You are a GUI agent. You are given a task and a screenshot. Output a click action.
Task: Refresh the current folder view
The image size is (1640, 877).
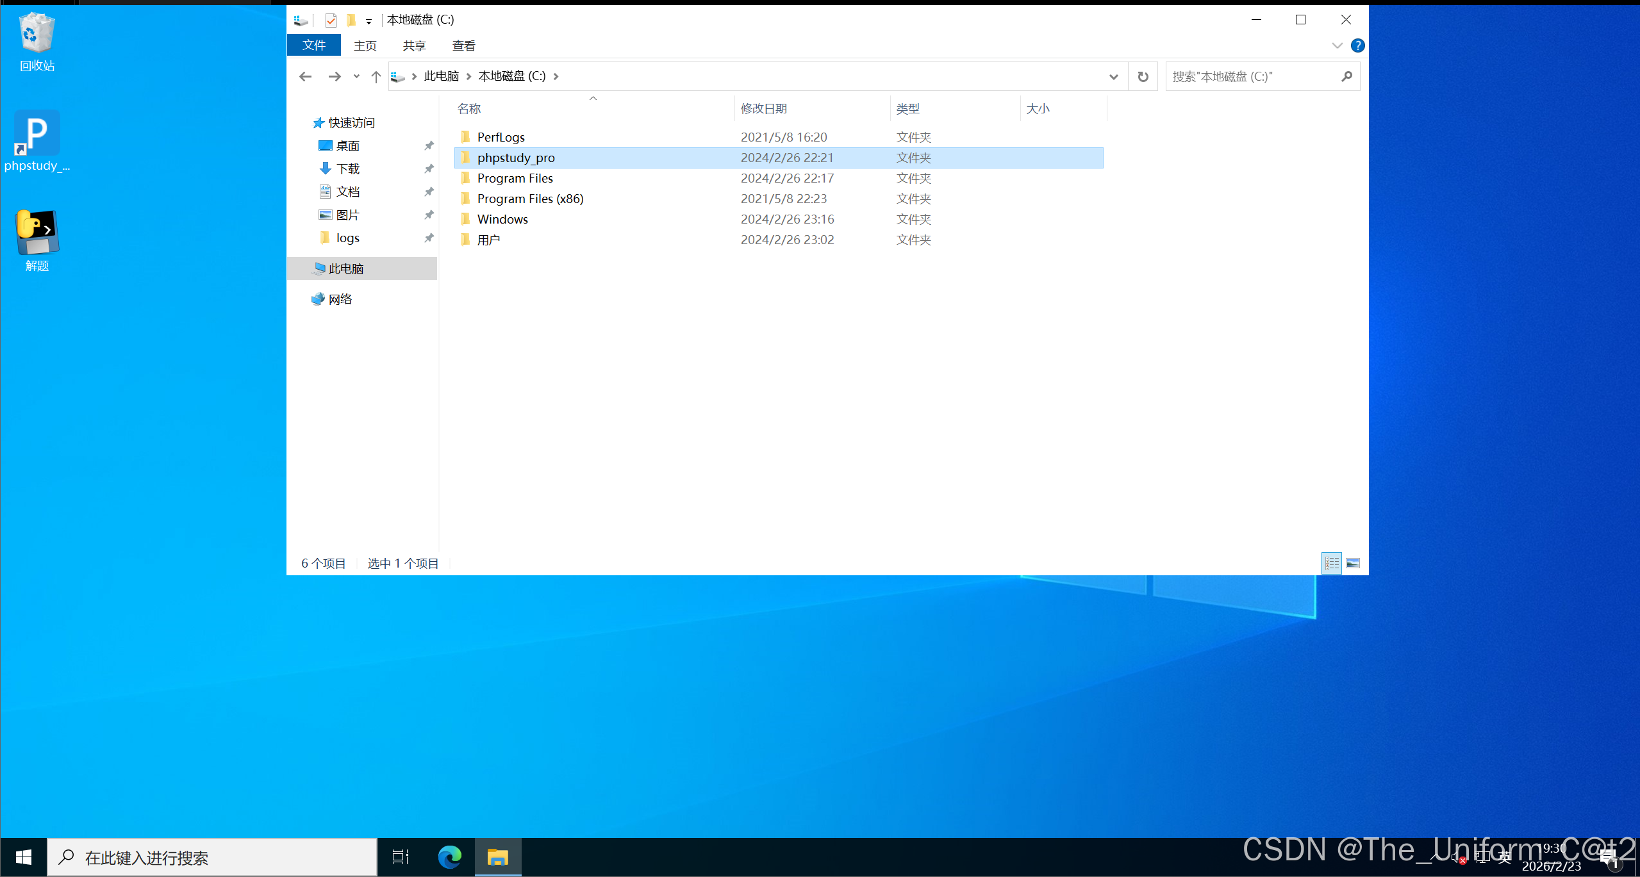click(x=1143, y=77)
